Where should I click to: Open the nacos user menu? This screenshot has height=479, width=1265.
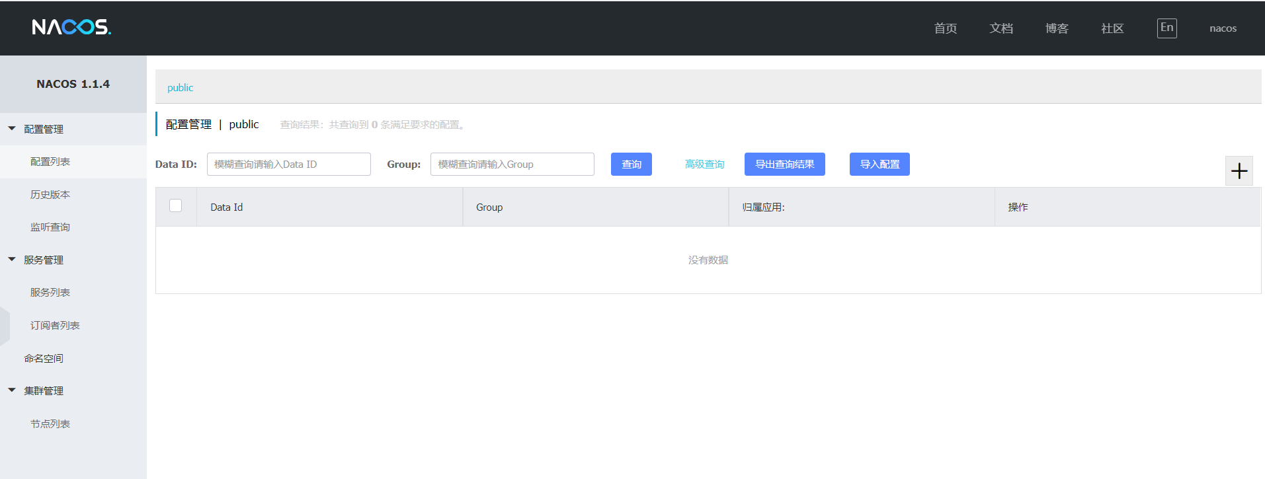pos(1223,28)
